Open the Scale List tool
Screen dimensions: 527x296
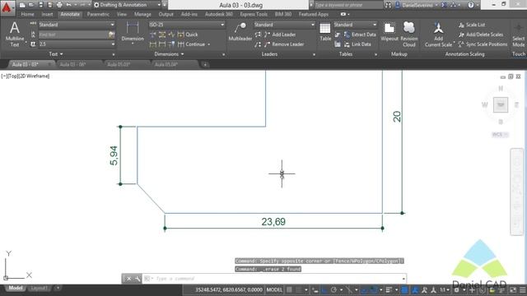(472, 25)
